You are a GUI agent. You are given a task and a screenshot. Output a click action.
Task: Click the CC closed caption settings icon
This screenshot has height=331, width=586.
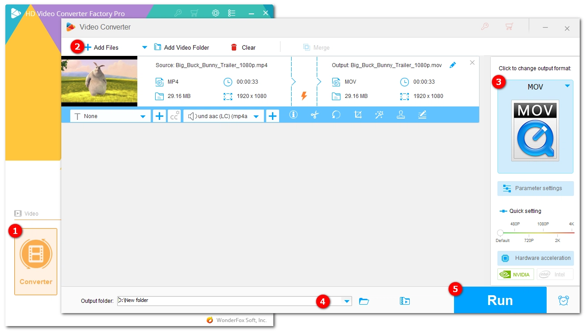[x=174, y=116]
